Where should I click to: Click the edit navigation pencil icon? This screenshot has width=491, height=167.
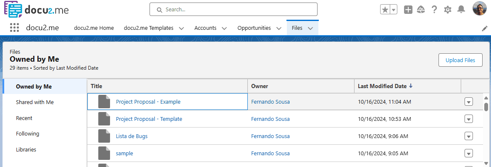[484, 29]
